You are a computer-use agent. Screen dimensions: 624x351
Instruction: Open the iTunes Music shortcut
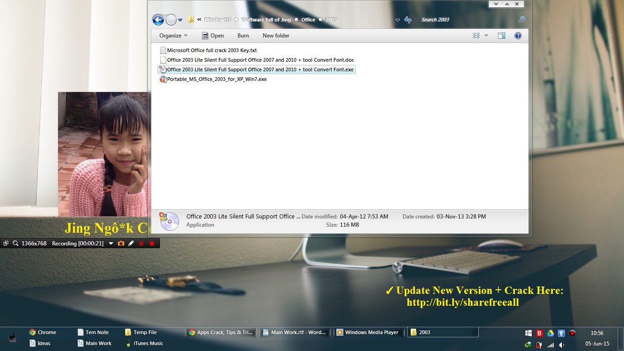144,343
